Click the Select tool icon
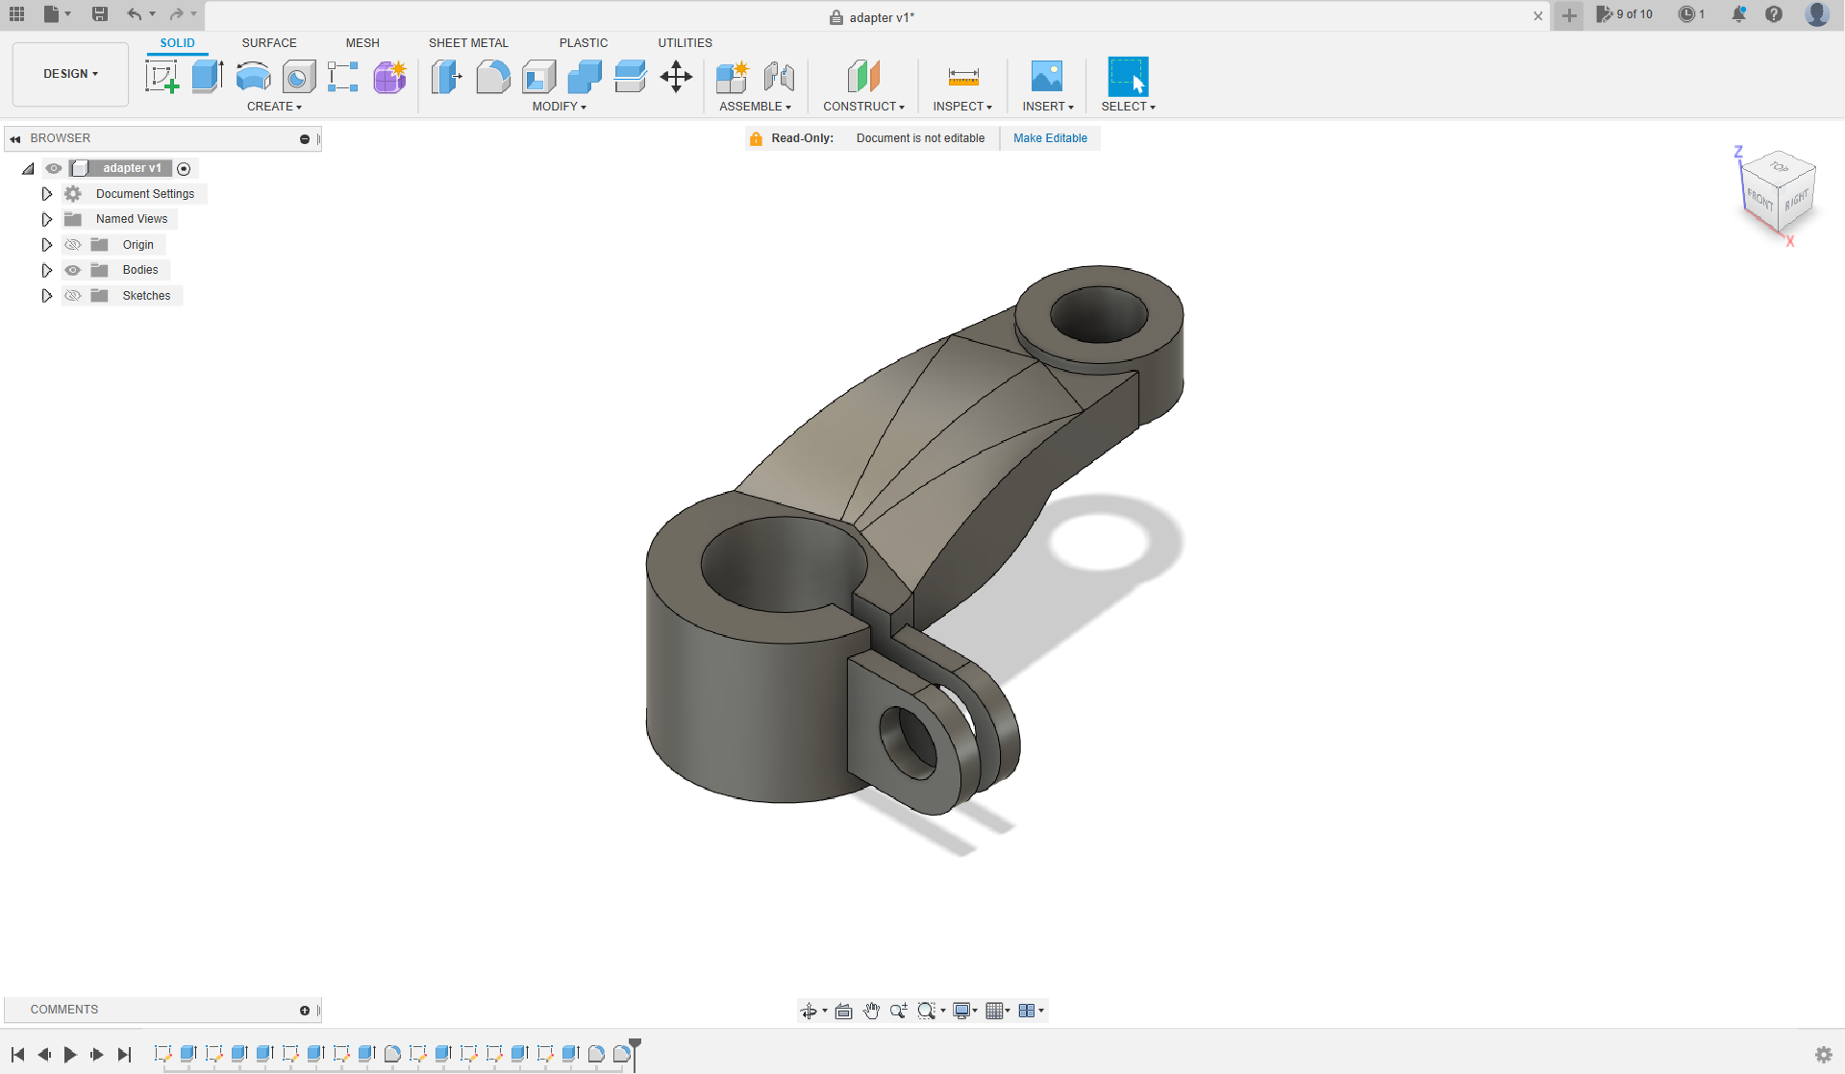The height and width of the screenshot is (1074, 1845). (x=1128, y=76)
